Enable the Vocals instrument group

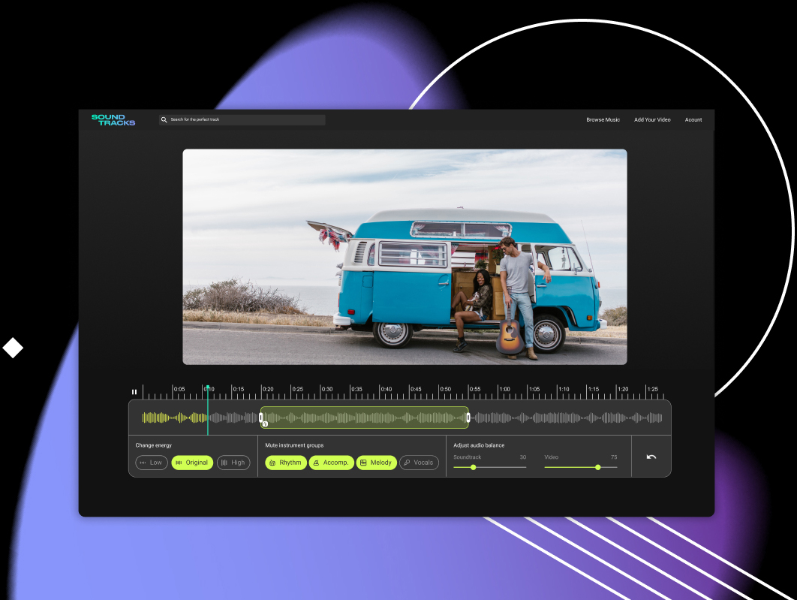pos(419,463)
